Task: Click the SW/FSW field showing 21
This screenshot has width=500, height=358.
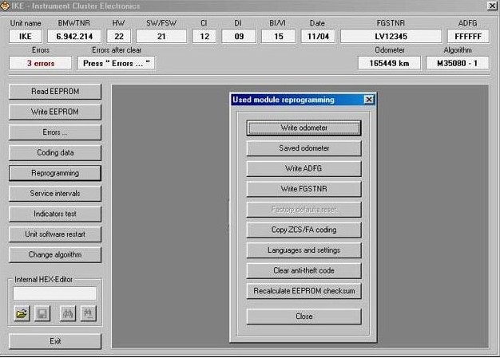Action: click(161, 36)
